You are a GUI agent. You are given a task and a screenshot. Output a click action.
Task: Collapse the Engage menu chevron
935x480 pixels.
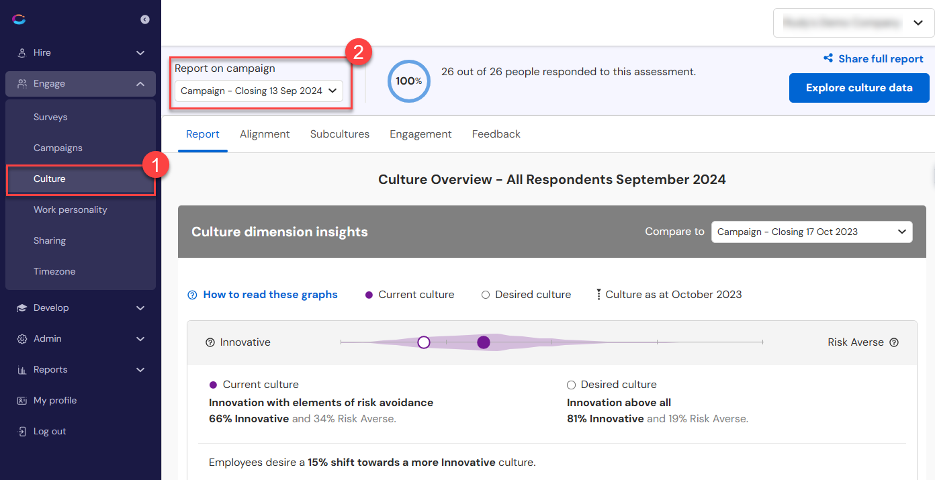pos(140,84)
